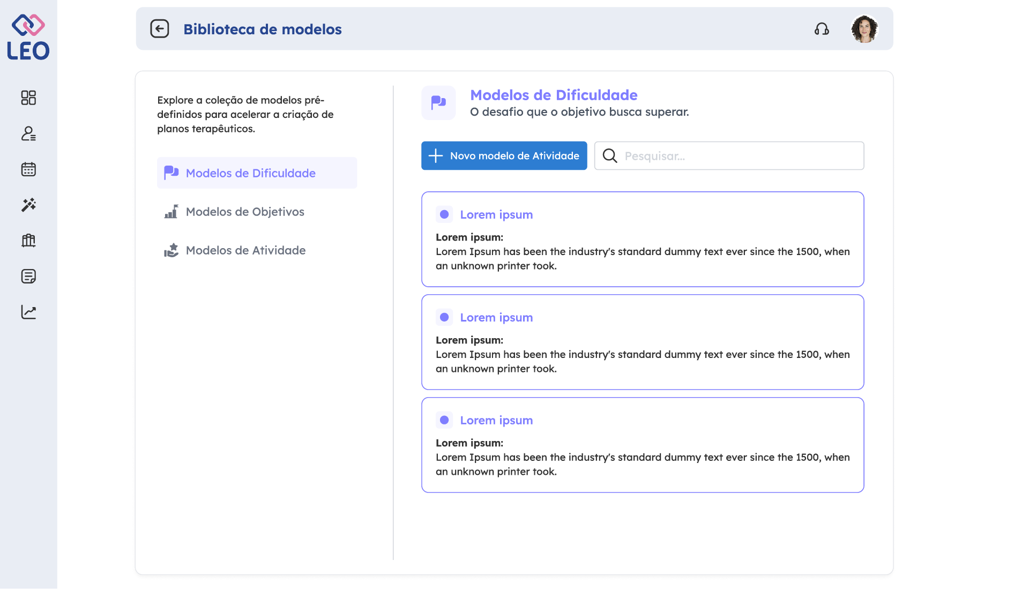Click the headset support icon
Viewport: 1029px width, 590px height.
(x=822, y=29)
